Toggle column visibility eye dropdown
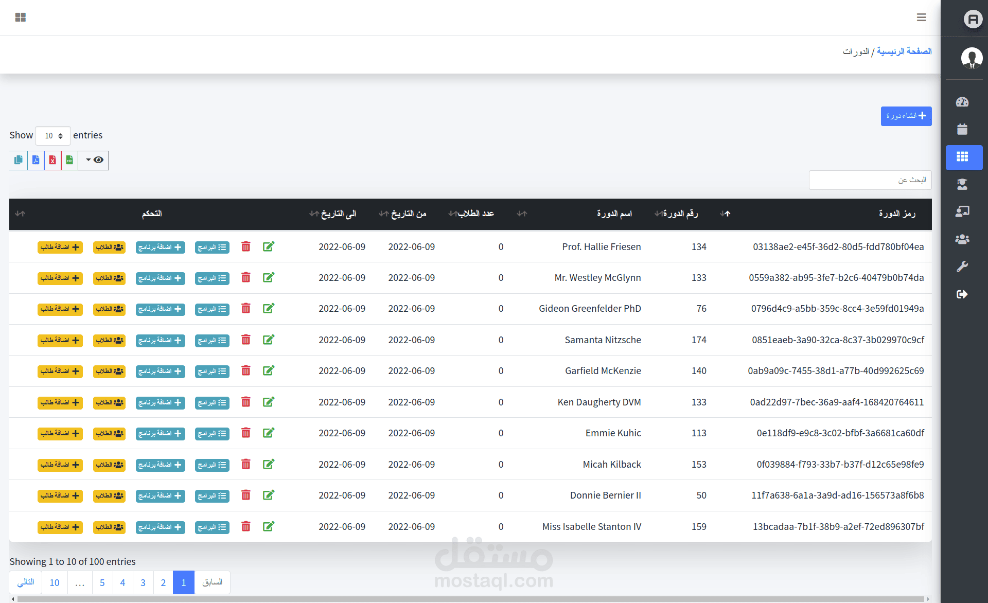Image resolution: width=988 pixels, height=603 pixels. click(x=94, y=160)
